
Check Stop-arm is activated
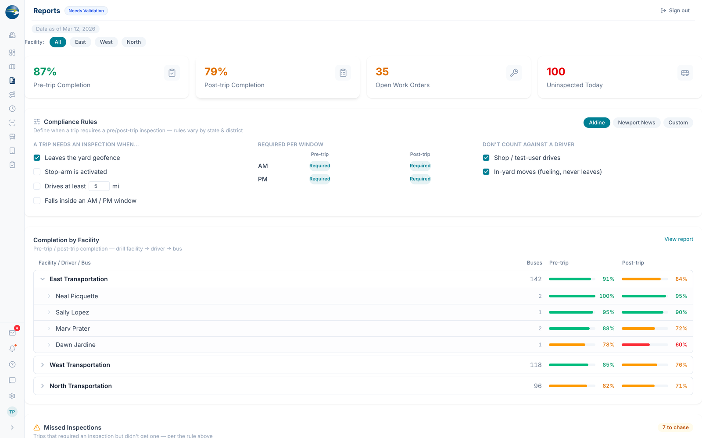click(37, 172)
